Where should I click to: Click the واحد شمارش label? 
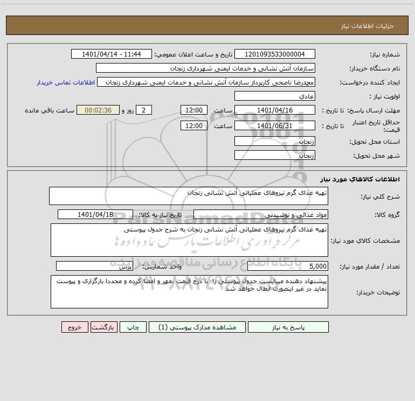tap(162, 267)
